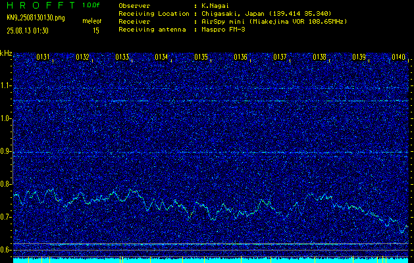Click the 0138 time marker label
The image size is (414, 263).
319,57
